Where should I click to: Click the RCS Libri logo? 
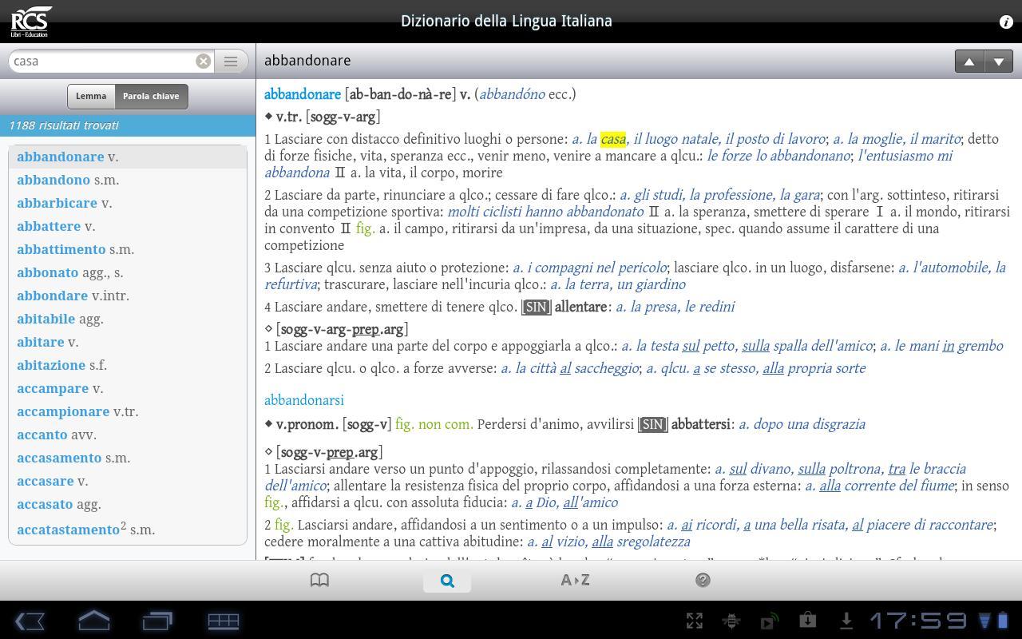(32, 22)
